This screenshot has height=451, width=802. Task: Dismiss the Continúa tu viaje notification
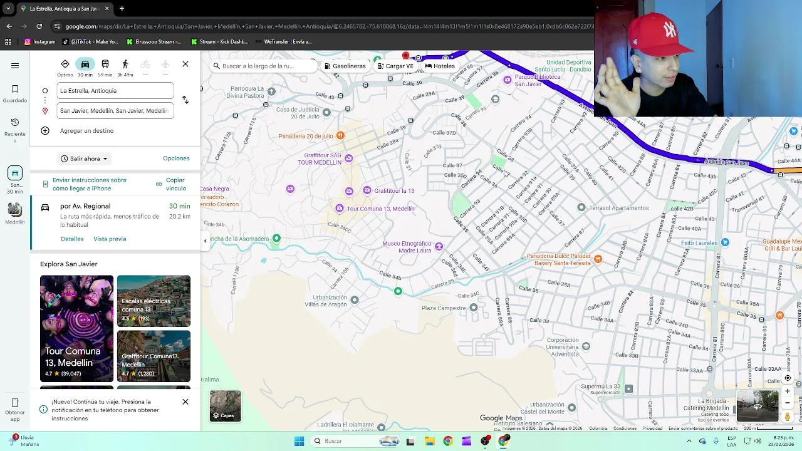[185, 402]
